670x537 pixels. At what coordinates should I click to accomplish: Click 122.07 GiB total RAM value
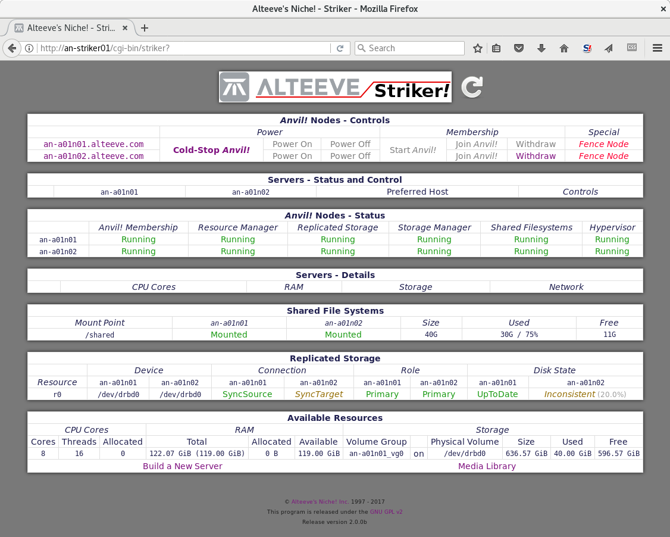click(x=197, y=454)
